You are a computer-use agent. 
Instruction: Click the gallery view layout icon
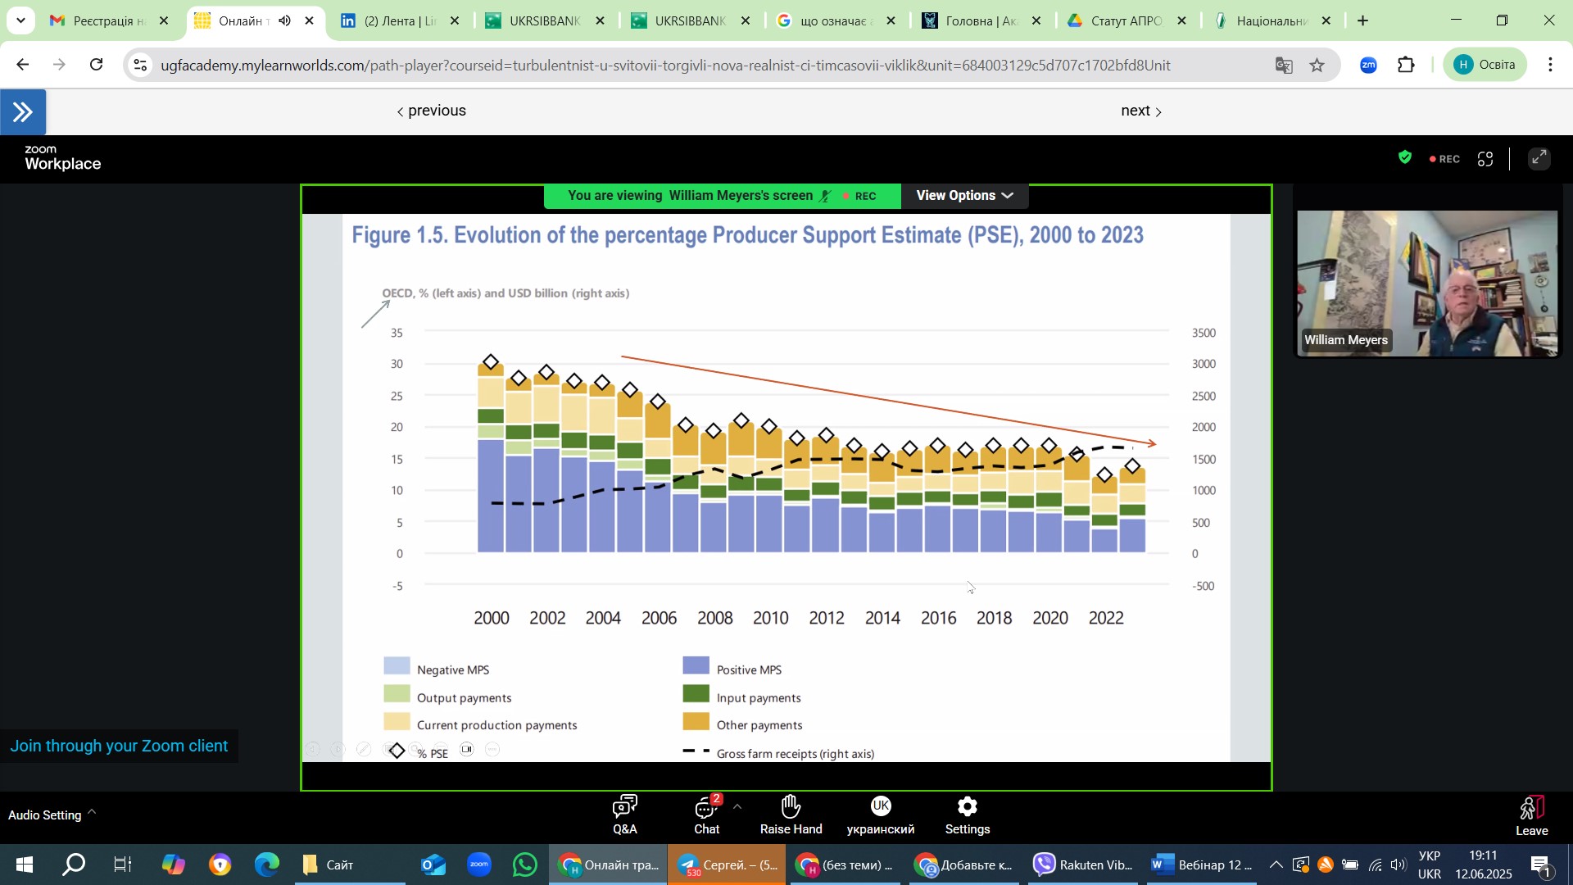click(x=1485, y=159)
